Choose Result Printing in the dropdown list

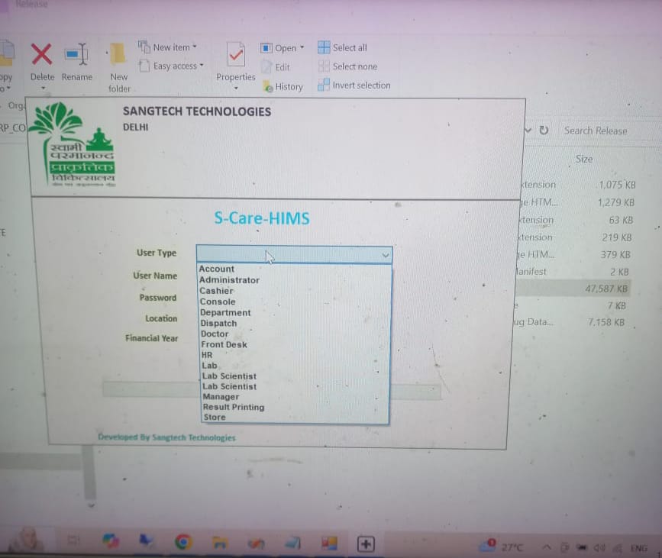(x=234, y=407)
